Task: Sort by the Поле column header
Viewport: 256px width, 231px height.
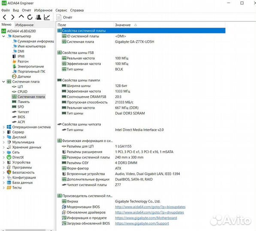Action: tap(85, 25)
